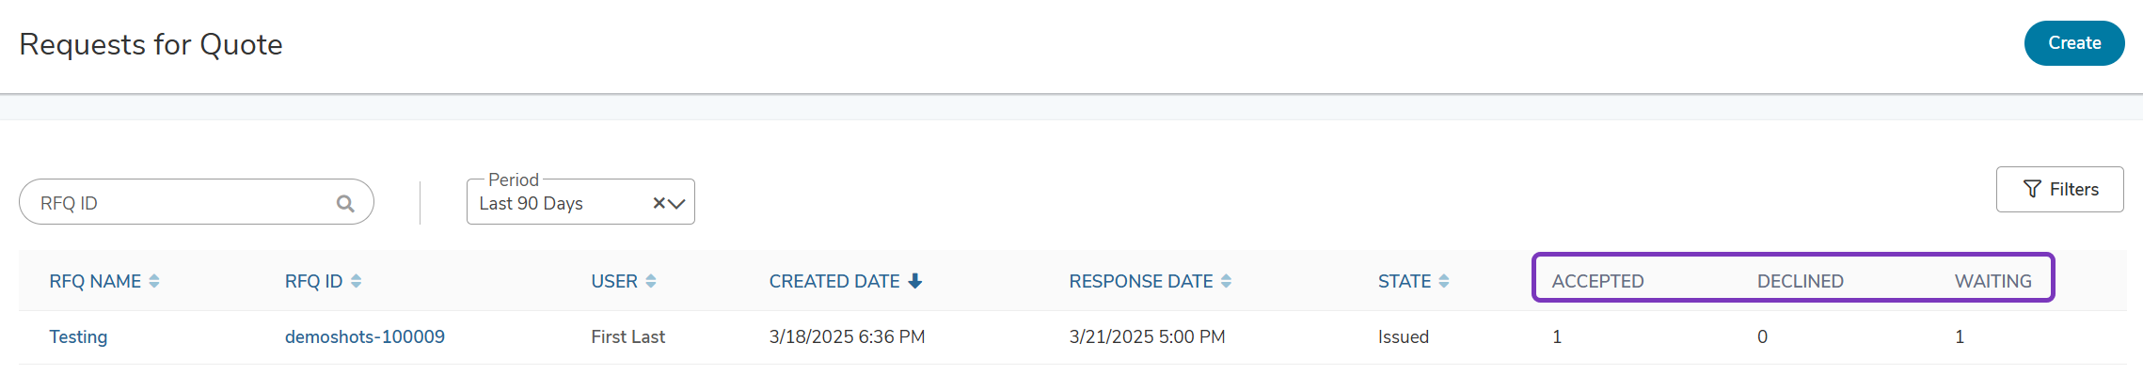Expand the Period dropdown chevron

click(x=676, y=203)
